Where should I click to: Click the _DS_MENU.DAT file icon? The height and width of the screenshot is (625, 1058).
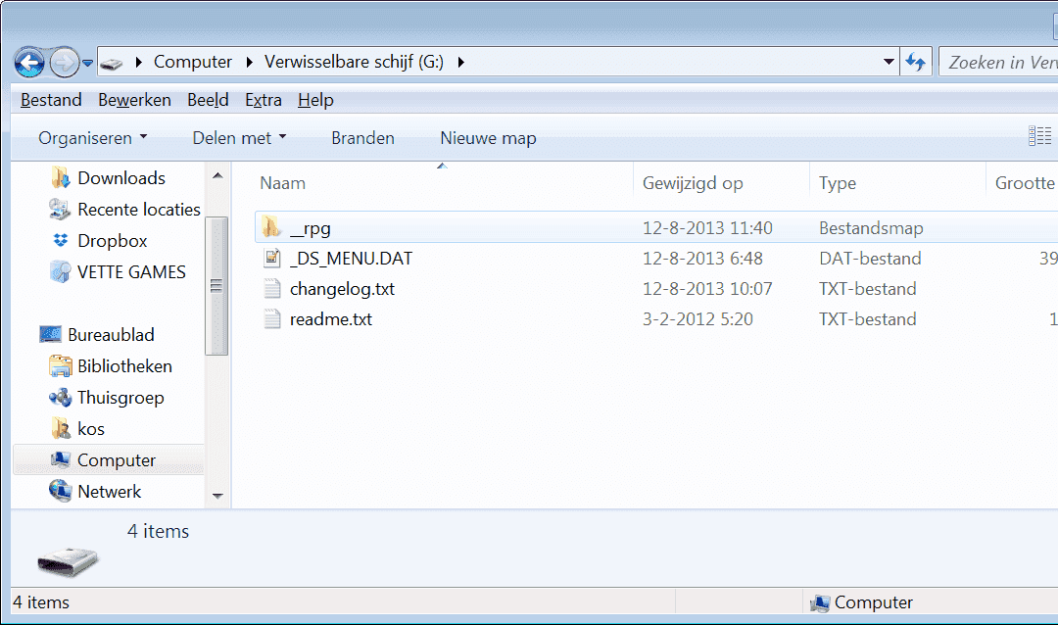pyautogui.click(x=272, y=258)
